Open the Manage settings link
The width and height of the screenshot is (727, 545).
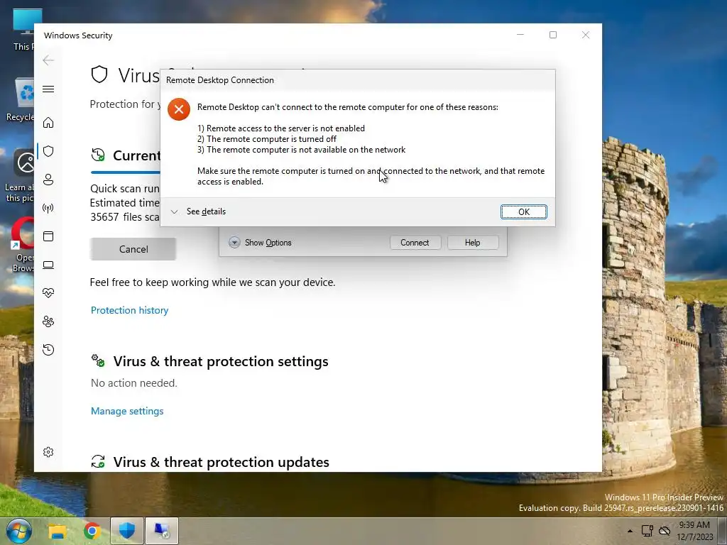[127, 411]
